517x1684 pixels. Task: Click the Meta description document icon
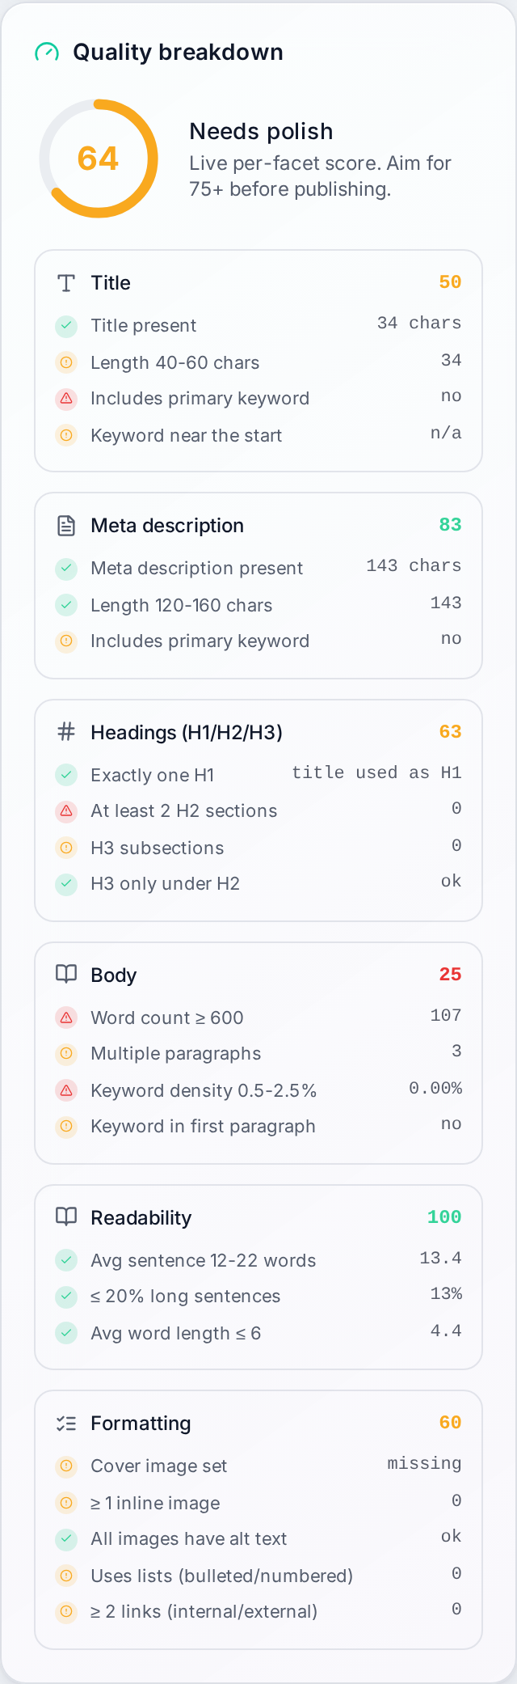pyautogui.click(x=66, y=526)
